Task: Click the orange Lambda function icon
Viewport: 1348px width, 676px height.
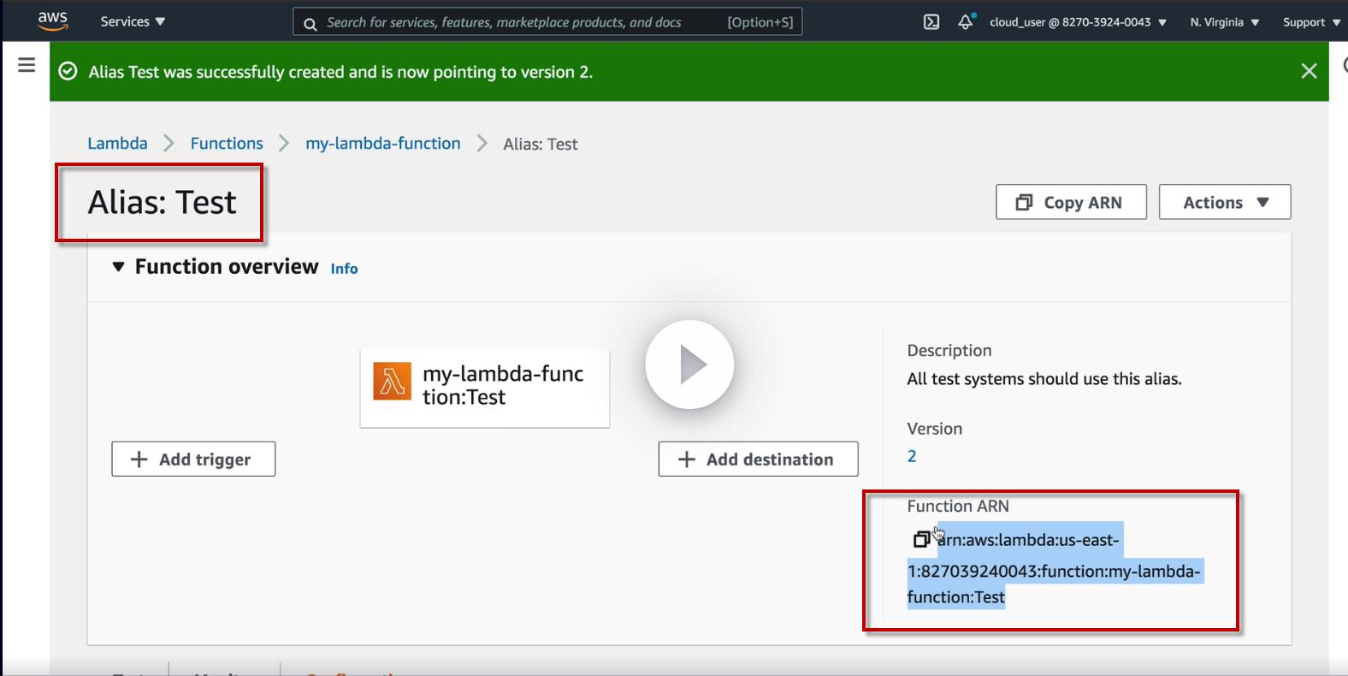Action: (392, 382)
